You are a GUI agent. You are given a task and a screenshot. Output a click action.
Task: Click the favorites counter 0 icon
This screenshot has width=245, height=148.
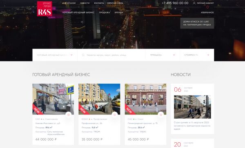pyautogui.click(x=207, y=7)
